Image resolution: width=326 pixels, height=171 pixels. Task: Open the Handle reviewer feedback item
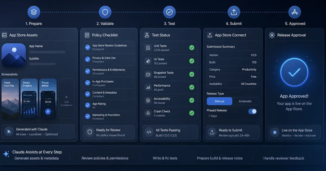click(284, 158)
